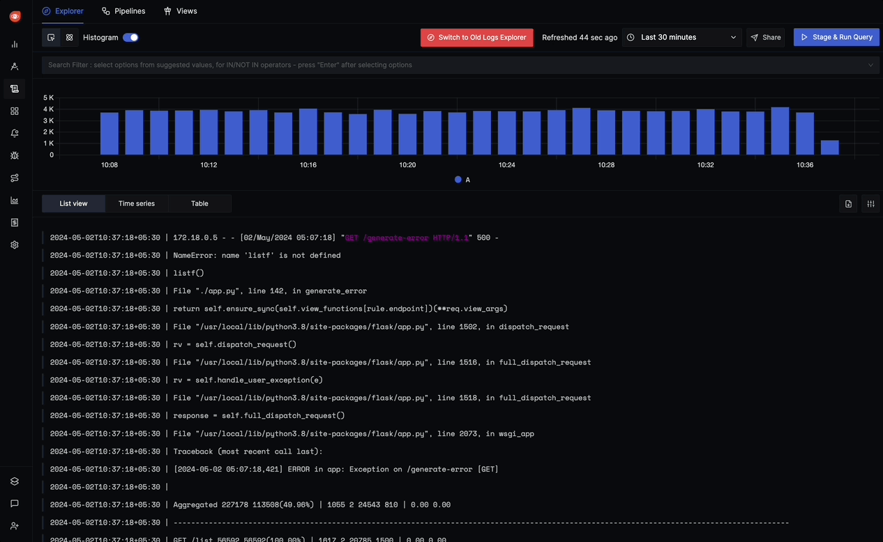Select the List view tab
The height and width of the screenshot is (542, 883).
(x=73, y=203)
